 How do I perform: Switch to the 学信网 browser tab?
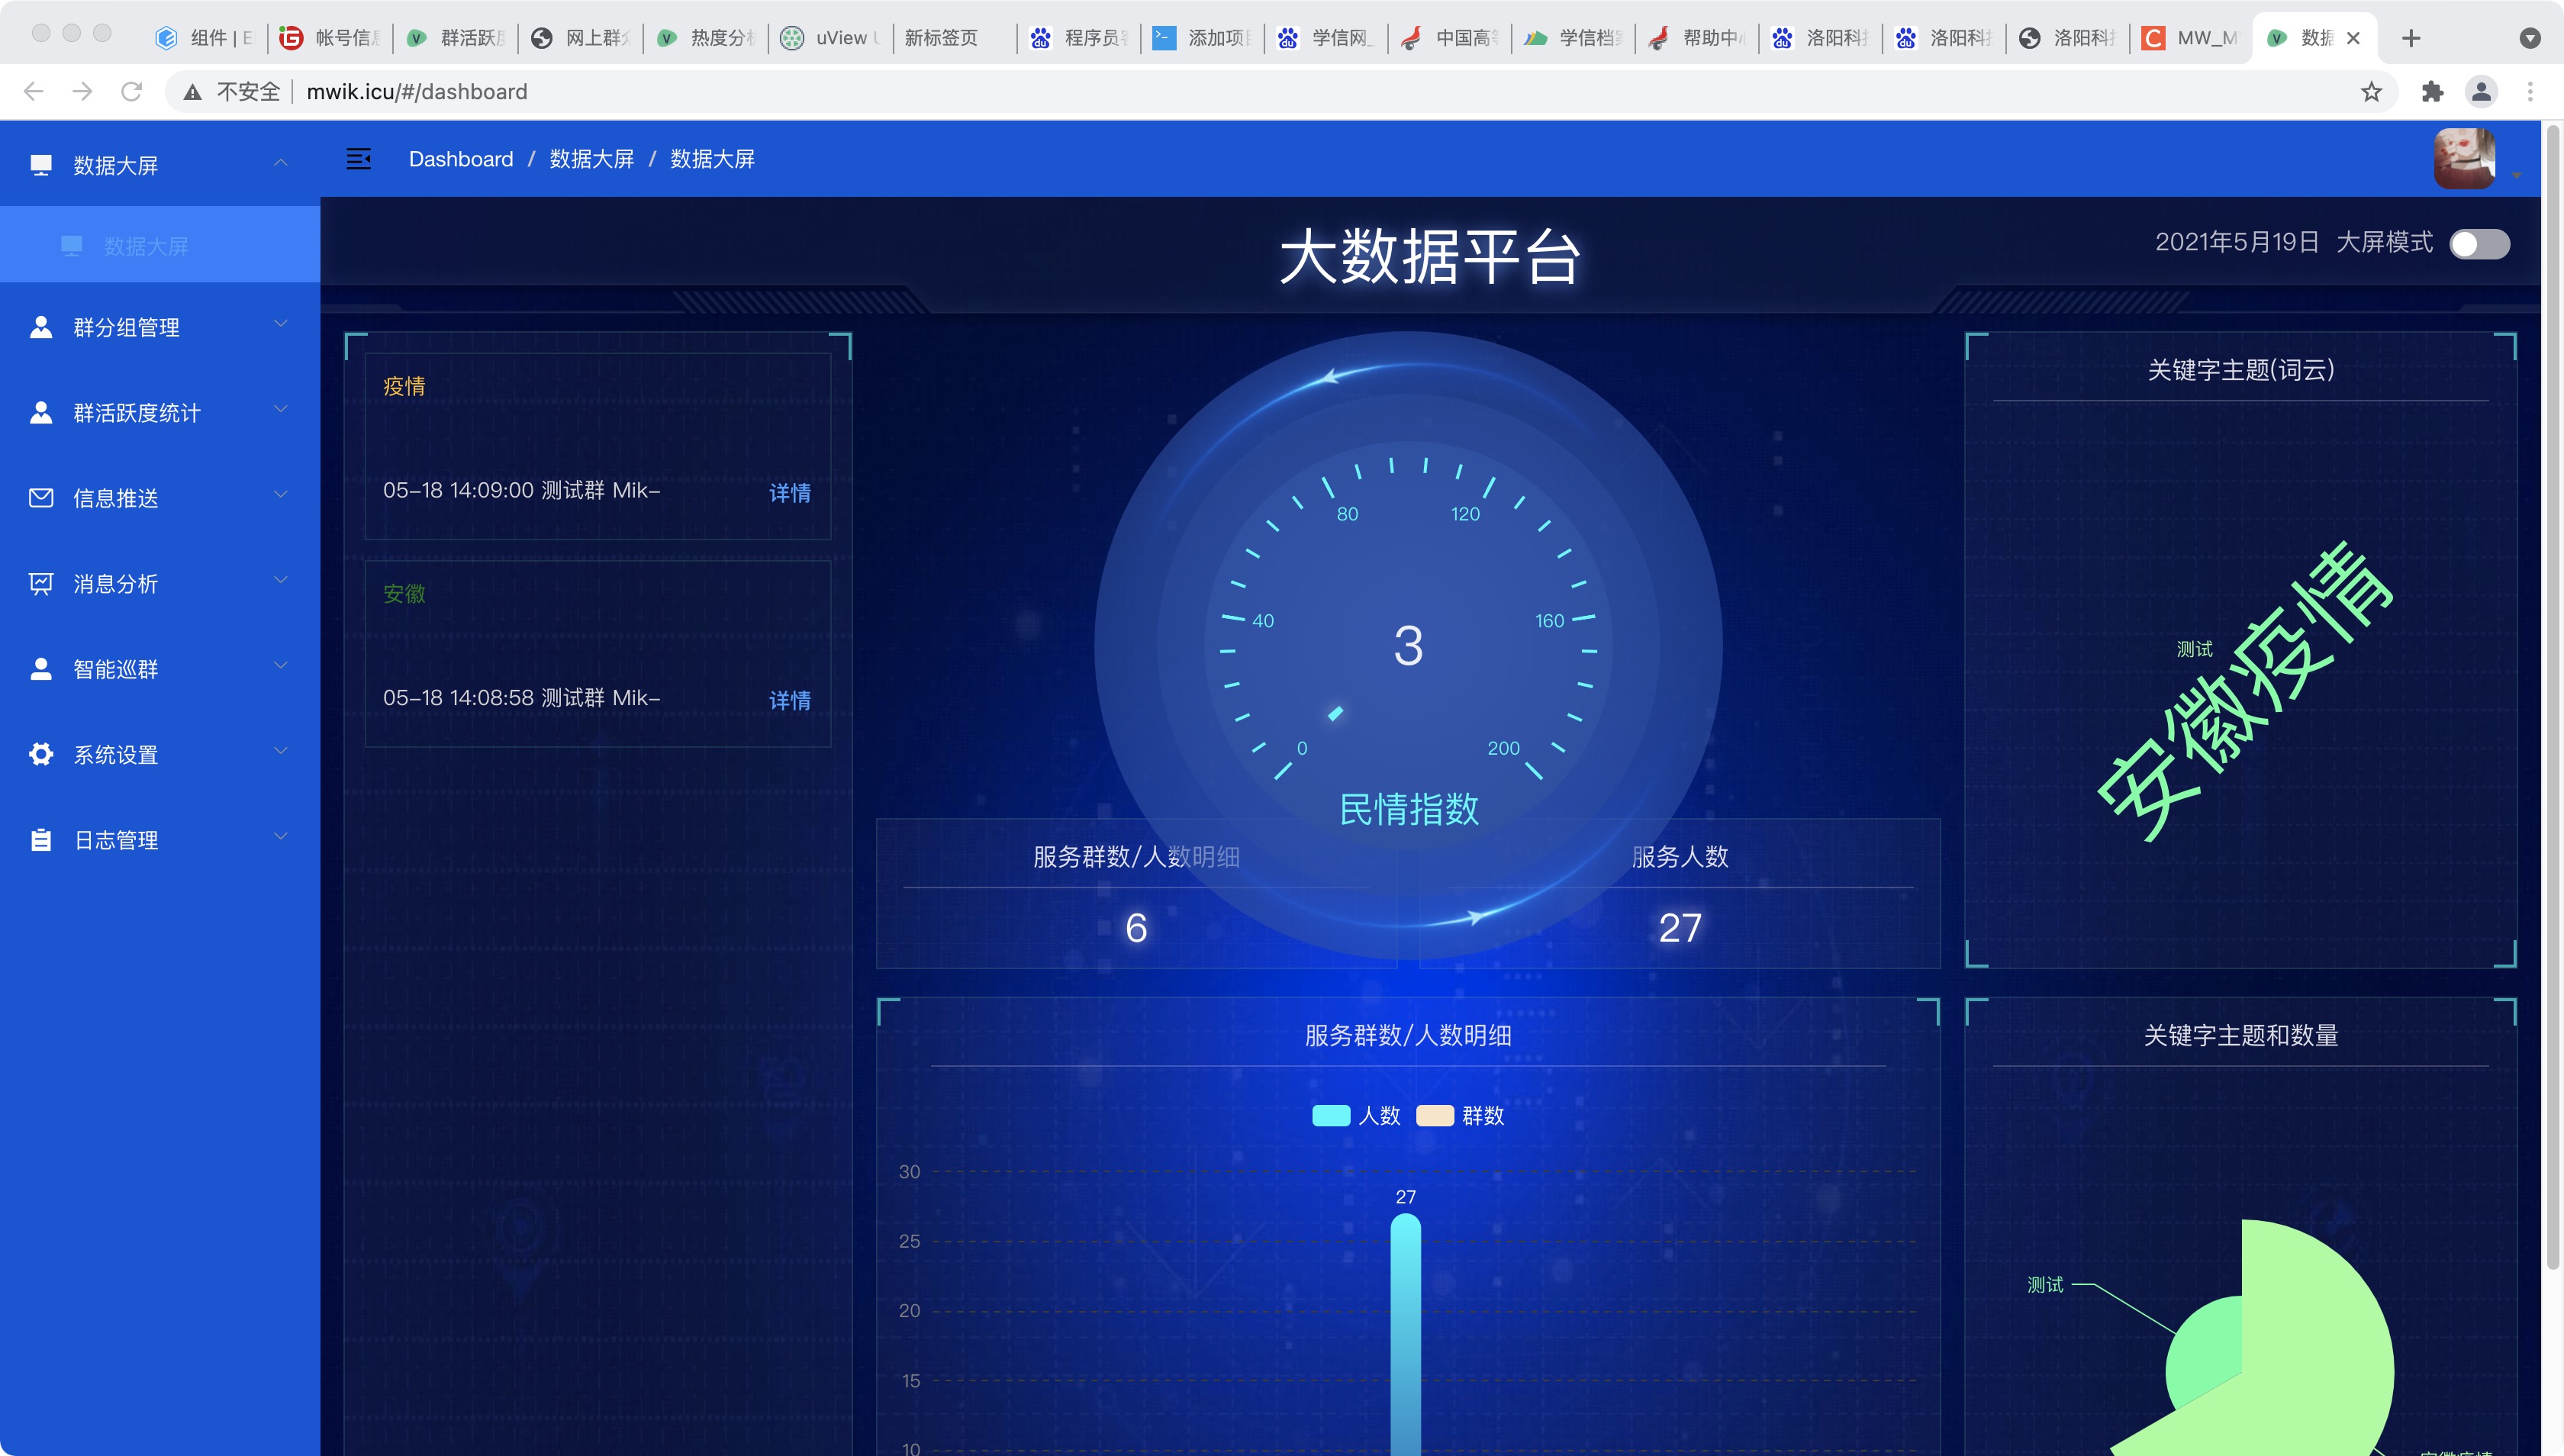tap(1326, 38)
